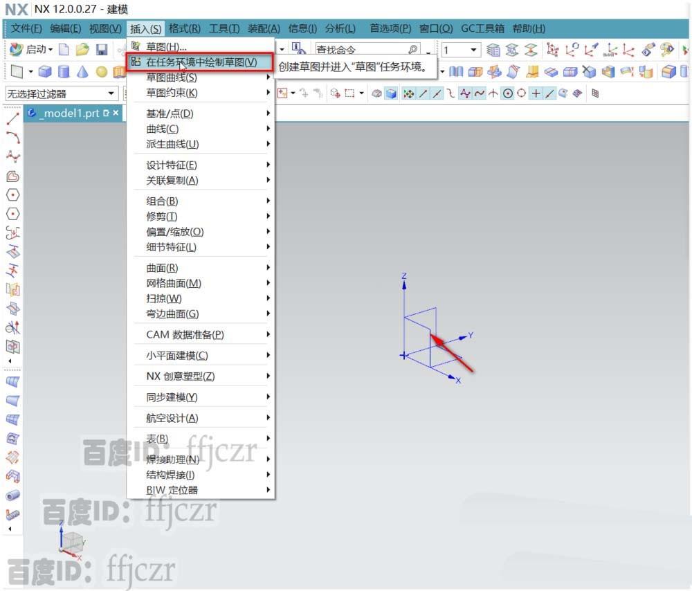692x591 pixels.
Task: Open the Save icon on toolbar
Action: coord(102,50)
